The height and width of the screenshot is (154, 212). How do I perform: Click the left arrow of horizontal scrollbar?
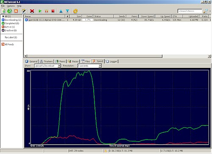click(x=25, y=56)
